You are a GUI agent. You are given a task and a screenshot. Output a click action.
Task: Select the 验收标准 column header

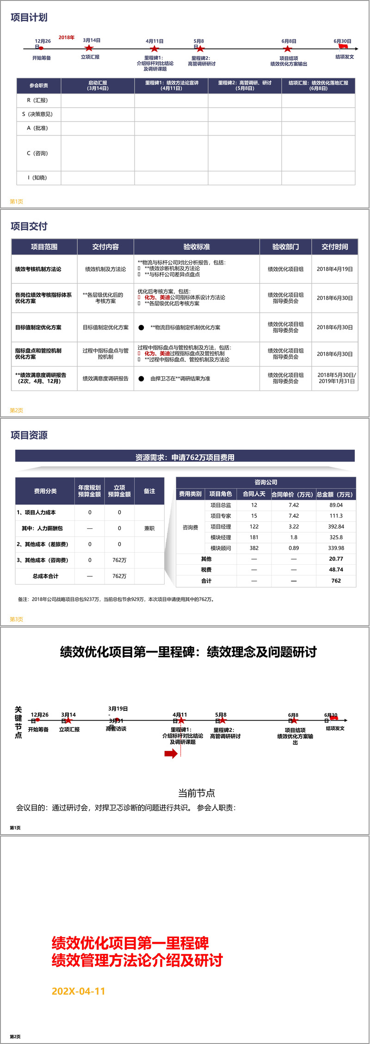197,247
